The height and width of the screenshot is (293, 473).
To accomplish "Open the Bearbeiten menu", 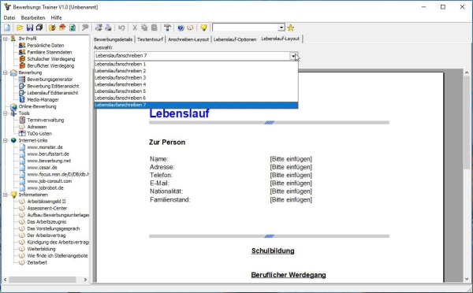I will point(33,18).
